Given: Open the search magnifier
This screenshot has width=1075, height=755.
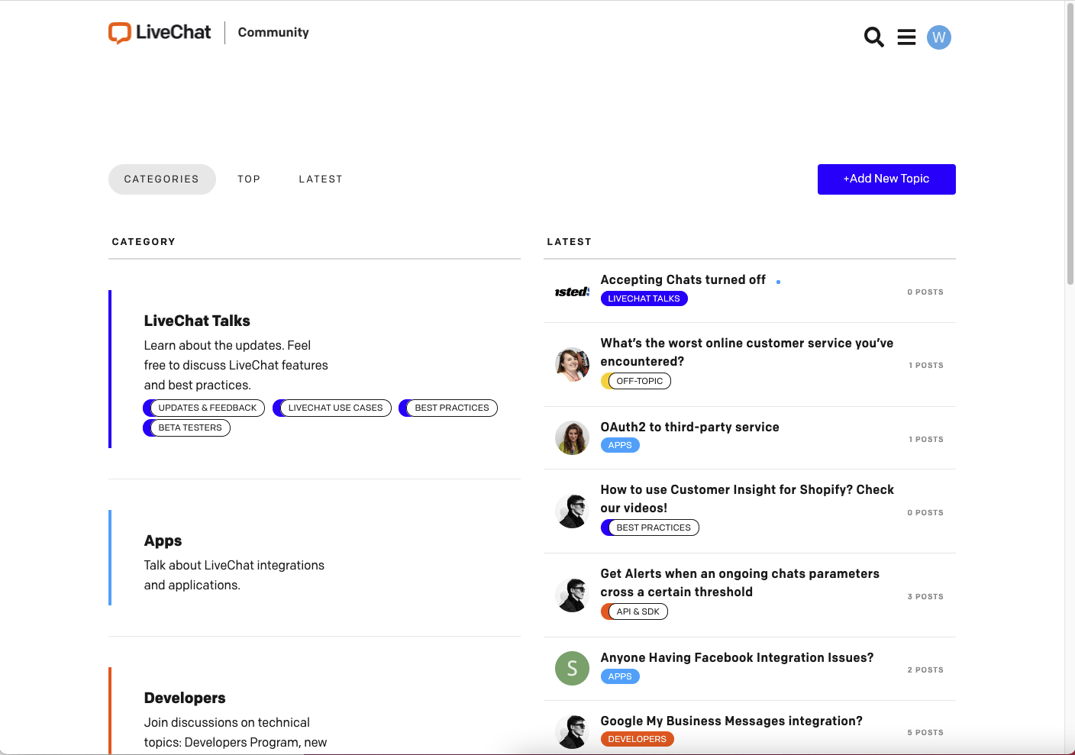Looking at the screenshot, I should pyautogui.click(x=873, y=37).
